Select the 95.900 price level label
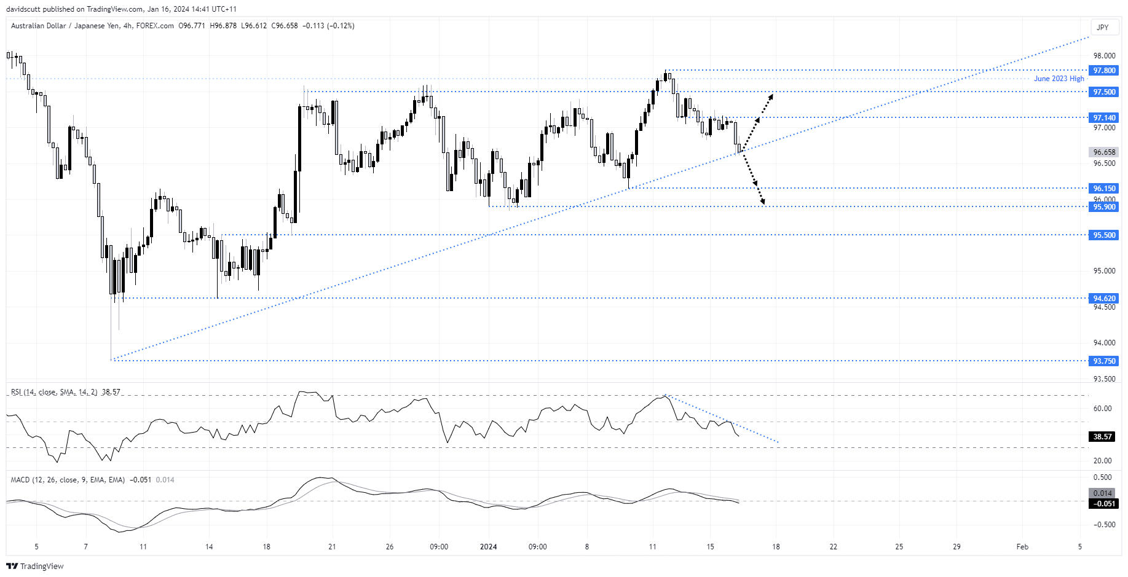The height and width of the screenshot is (577, 1128). click(x=1104, y=207)
